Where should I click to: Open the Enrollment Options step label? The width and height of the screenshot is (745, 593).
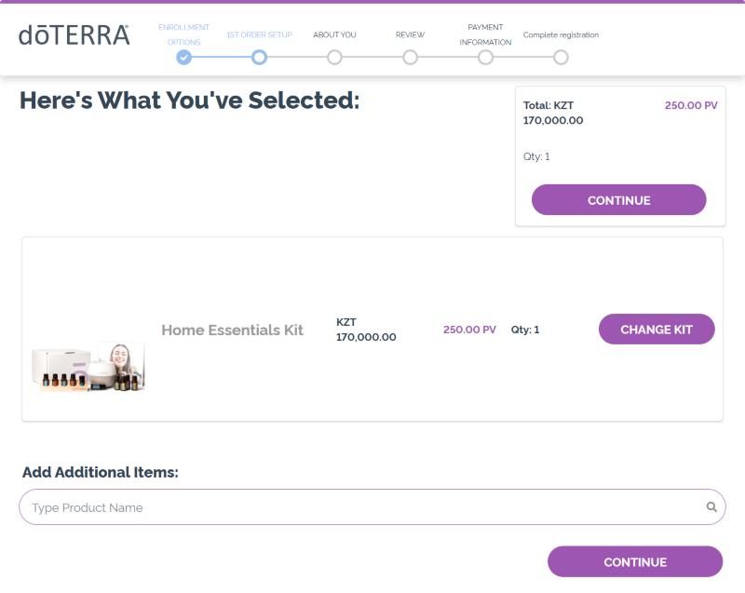pos(183,34)
